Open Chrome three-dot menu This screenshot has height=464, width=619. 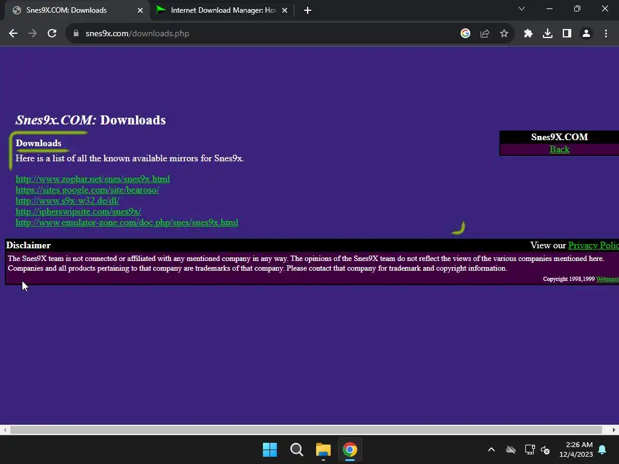(x=606, y=34)
